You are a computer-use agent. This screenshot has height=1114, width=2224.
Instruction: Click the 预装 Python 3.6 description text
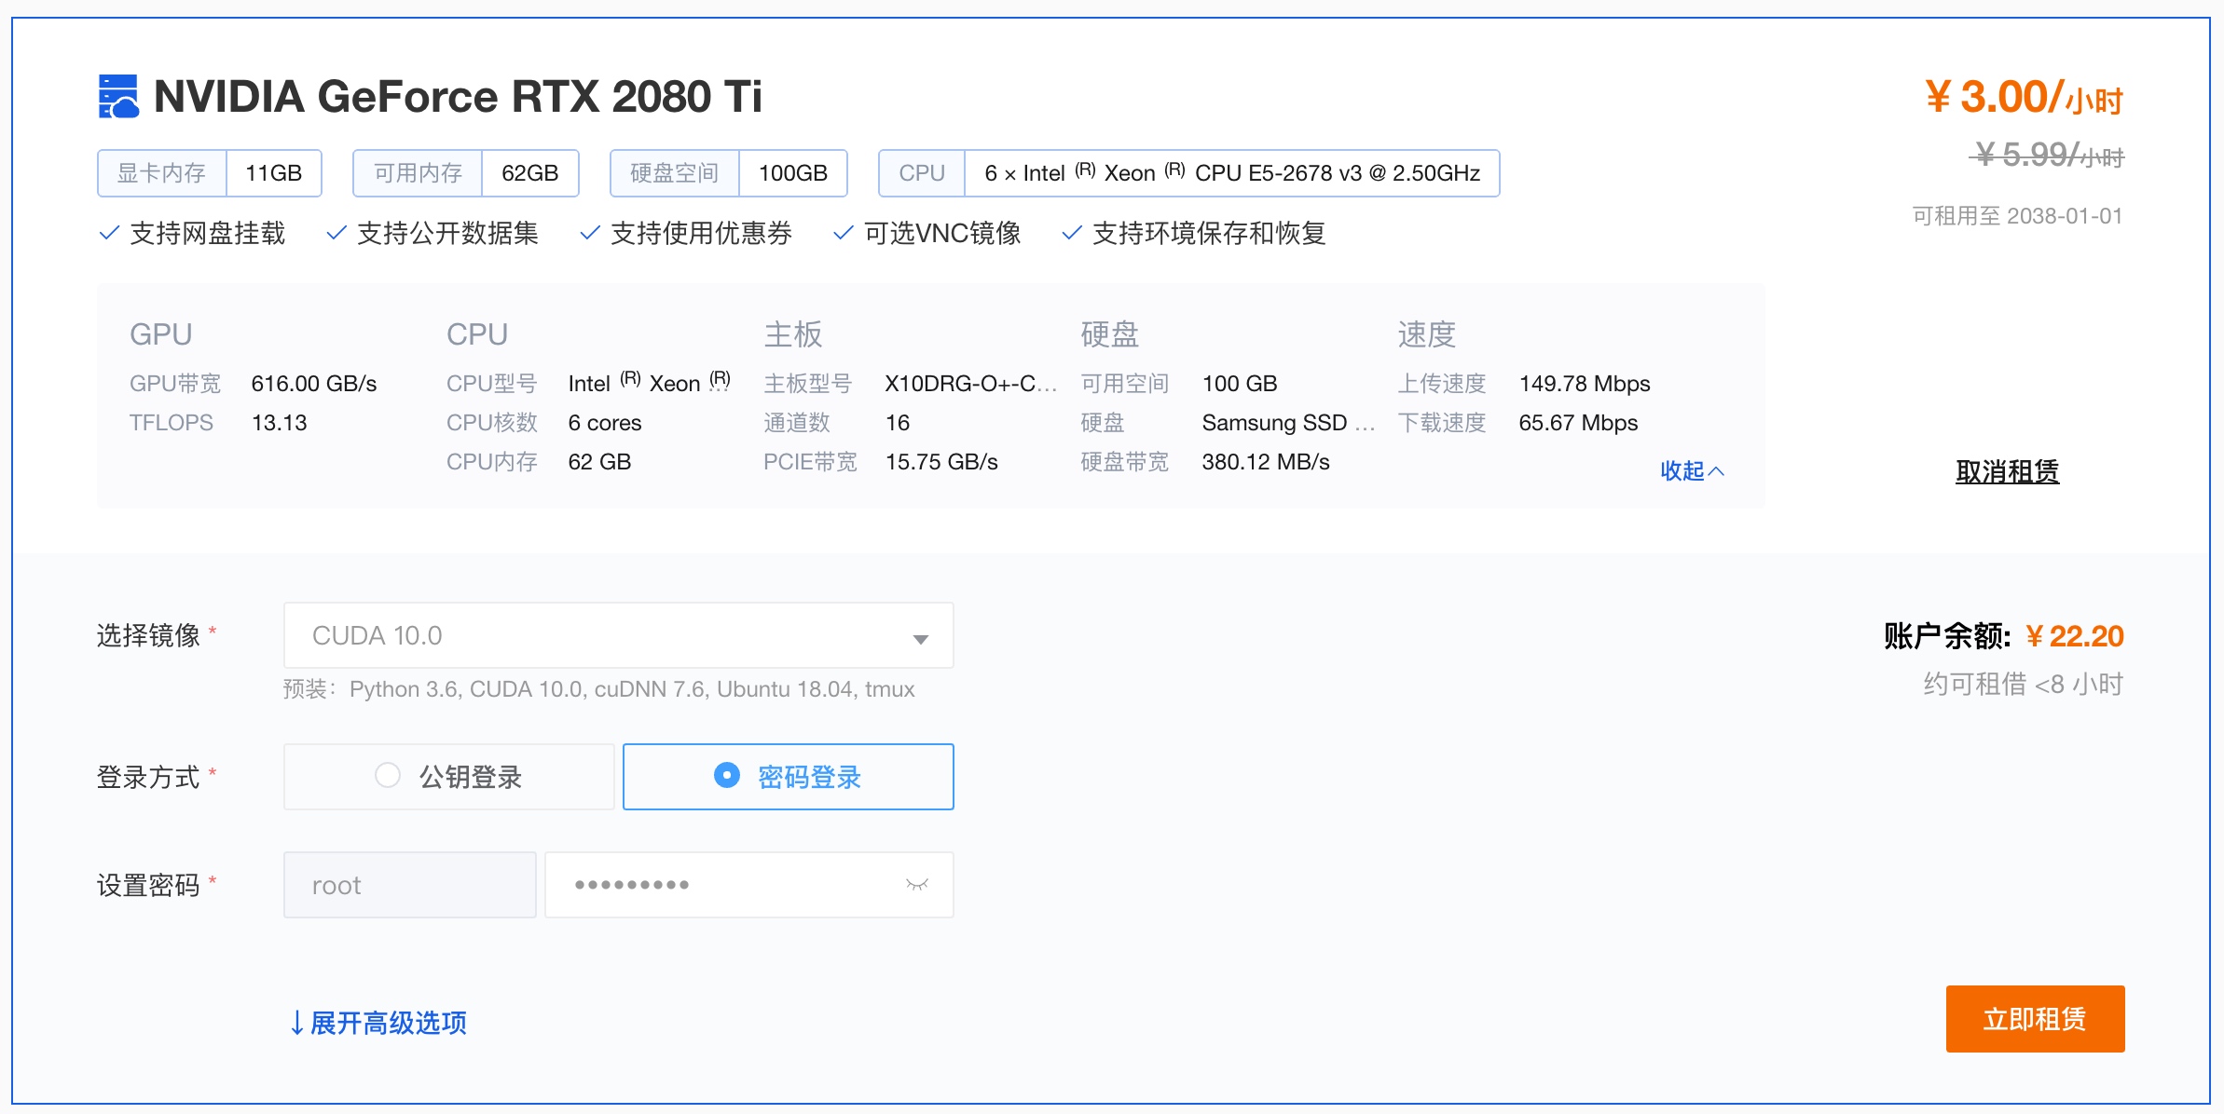tap(599, 689)
